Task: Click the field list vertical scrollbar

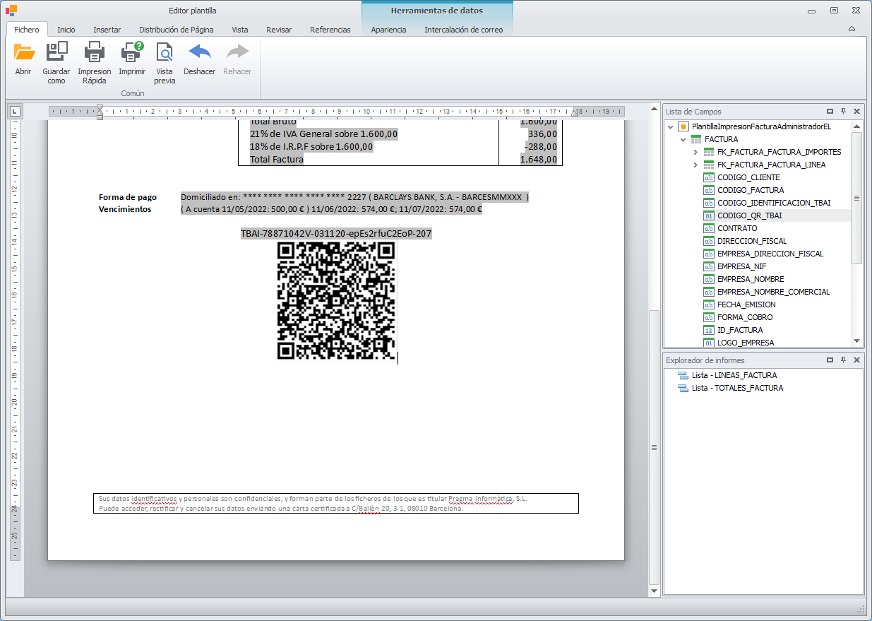Action: (x=856, y=198)
